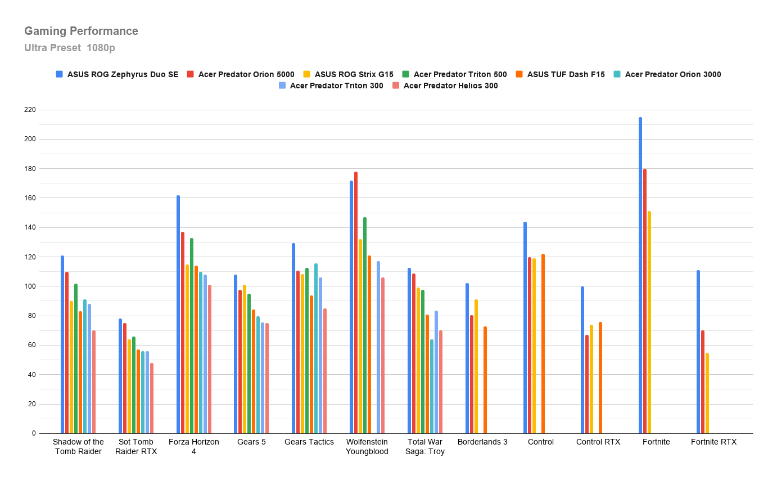Select the Ultra Preset 1080p subtitle
Screen dimensions: 777x480
70,48
